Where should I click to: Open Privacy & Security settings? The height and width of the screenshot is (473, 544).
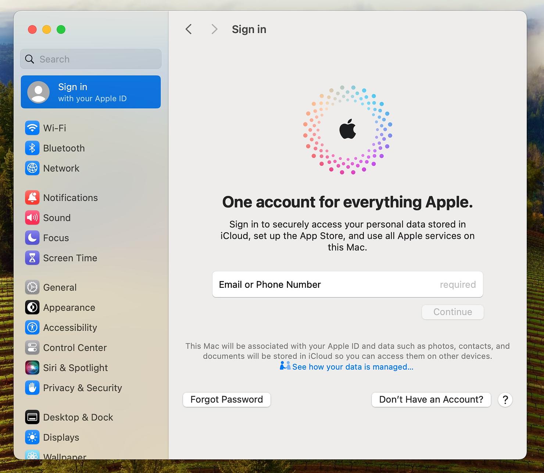pyautogui.click(x=82, y=388)
